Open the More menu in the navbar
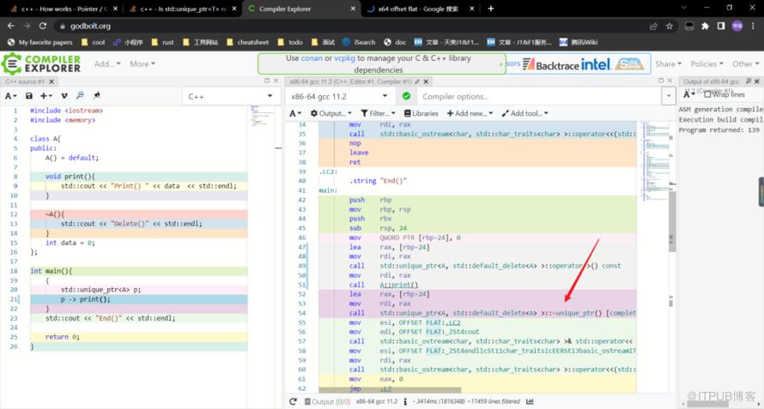Image resolution: width=764 pixels, height=409 pixels. (142, 63)
